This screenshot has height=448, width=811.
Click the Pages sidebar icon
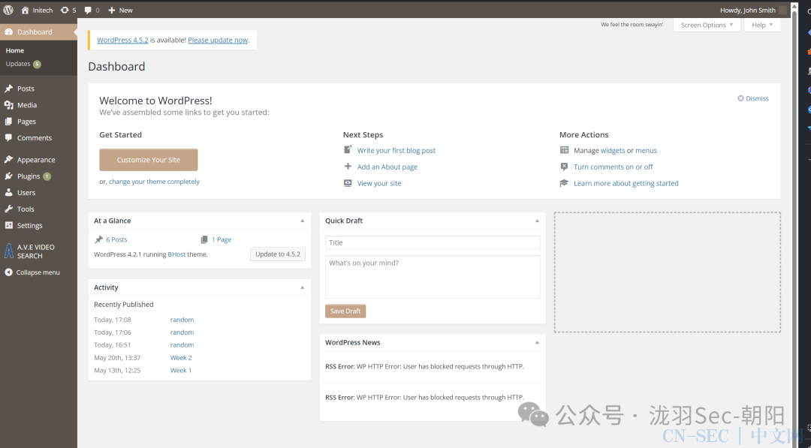9,122
